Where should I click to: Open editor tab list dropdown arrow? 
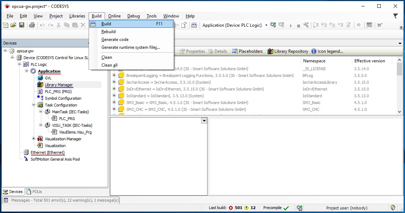click(x=400, y=43)
